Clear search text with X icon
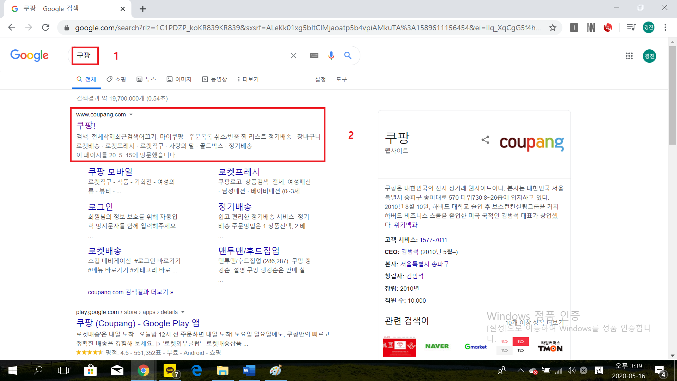Screen dimensions: 677x381 pos(293,55)
